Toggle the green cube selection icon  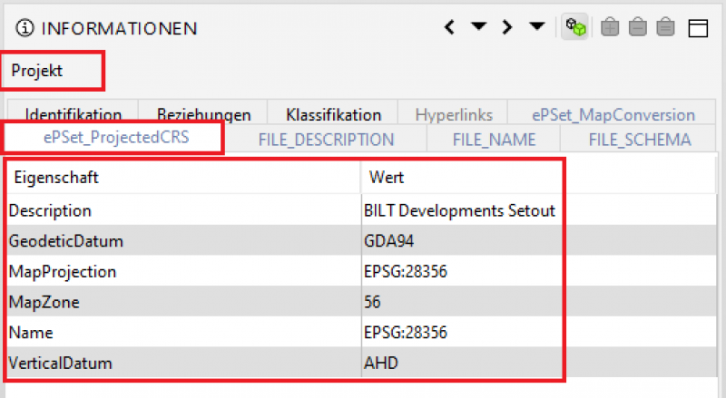(x=574, y=27)
